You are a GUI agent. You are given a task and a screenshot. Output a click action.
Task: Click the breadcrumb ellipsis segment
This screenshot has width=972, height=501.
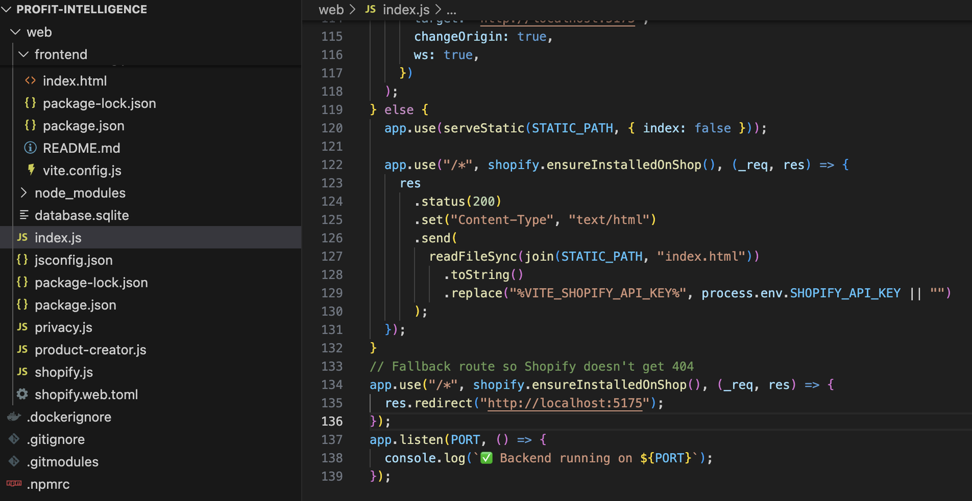(x=451, y=10)
